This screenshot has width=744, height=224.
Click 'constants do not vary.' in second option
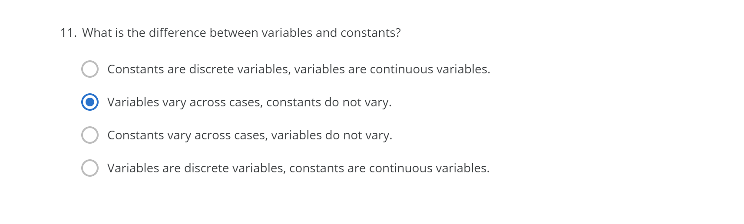[329, 102]
